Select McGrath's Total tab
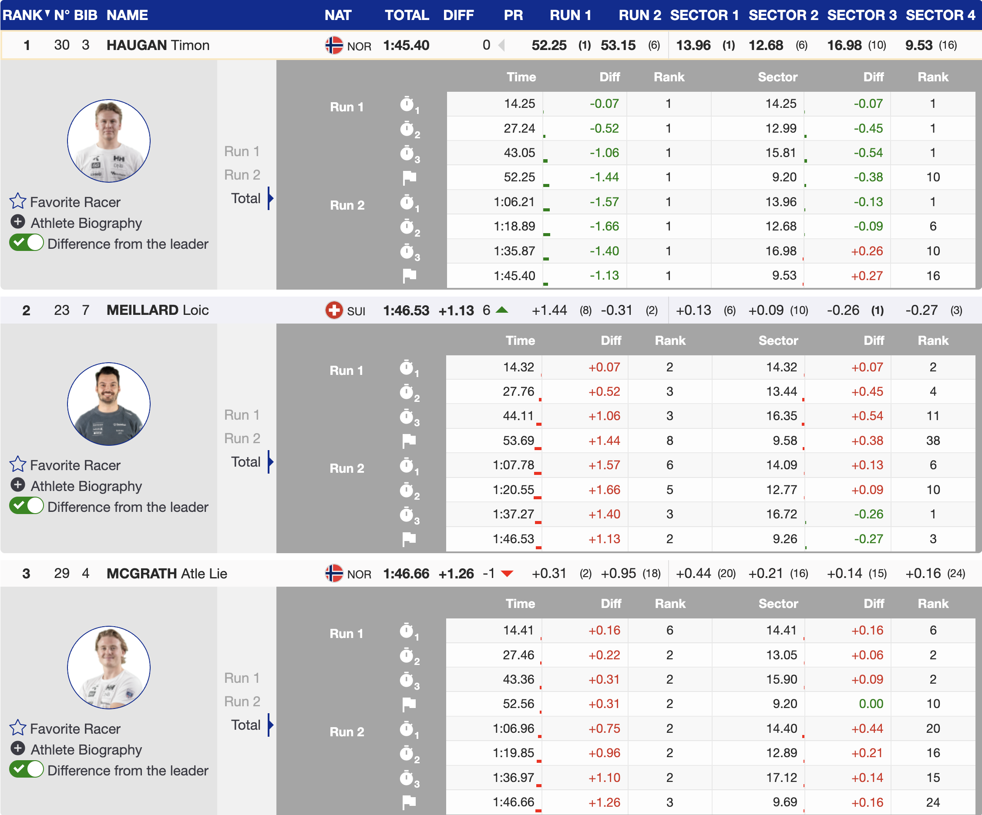Screen dimensions: 982x815 coord(245,725)
